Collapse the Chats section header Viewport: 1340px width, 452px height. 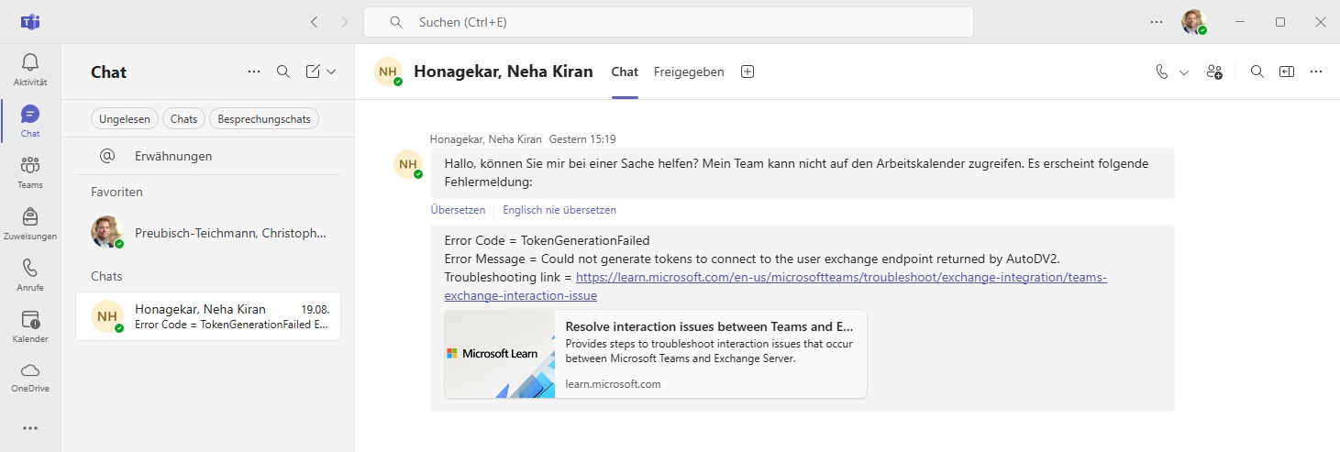coord(106,276)
